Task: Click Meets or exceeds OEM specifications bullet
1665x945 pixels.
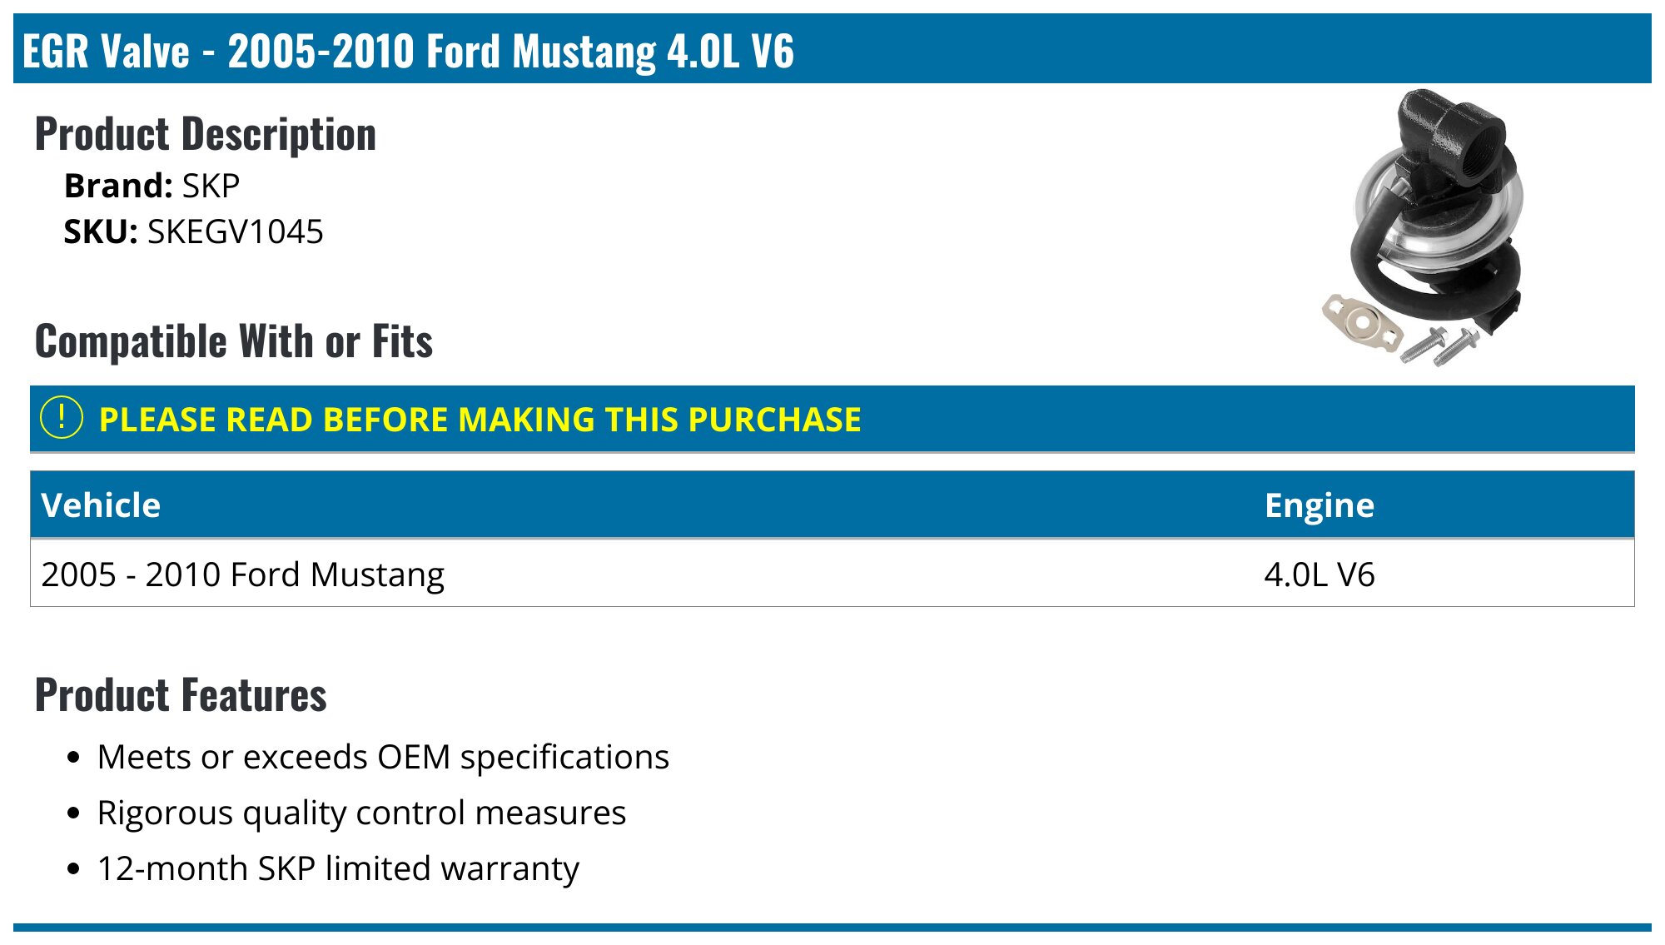Action: pyautogui.click(x=383, y=758)
